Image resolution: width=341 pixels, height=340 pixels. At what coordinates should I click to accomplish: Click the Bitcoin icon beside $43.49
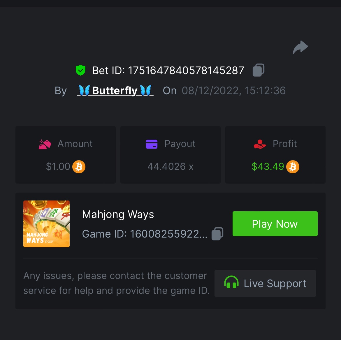[x=293, y=167]
